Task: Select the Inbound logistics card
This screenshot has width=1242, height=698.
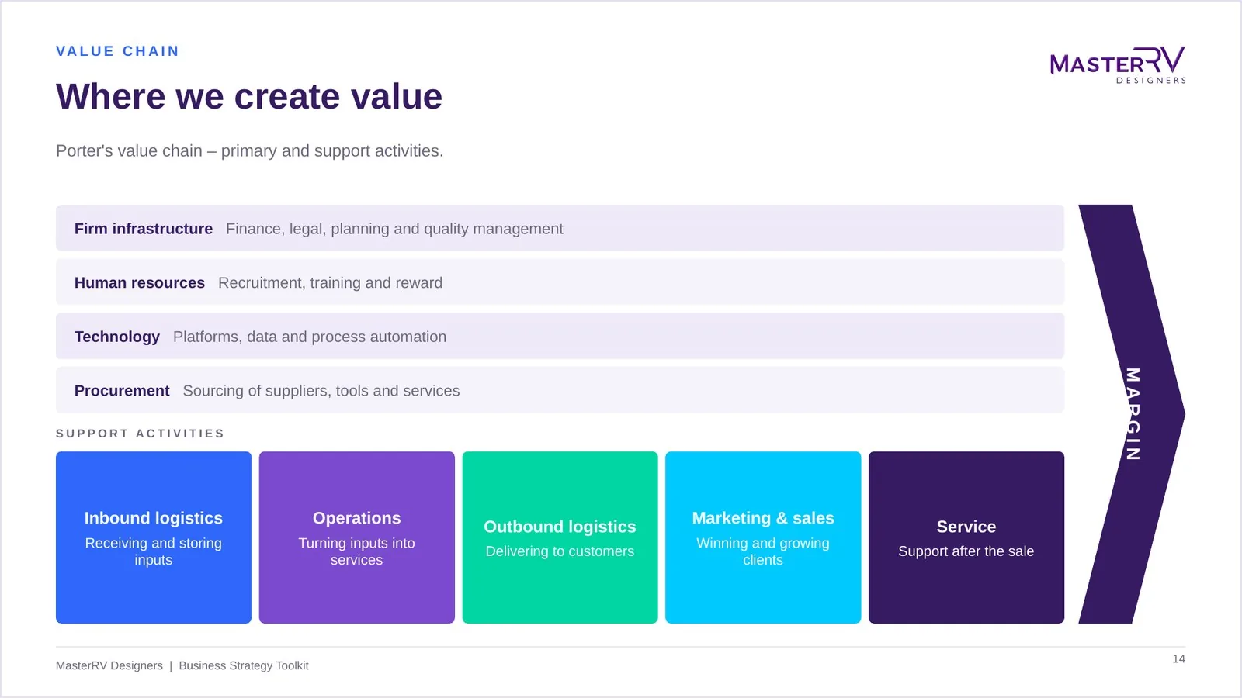Action: click(154, 537)
